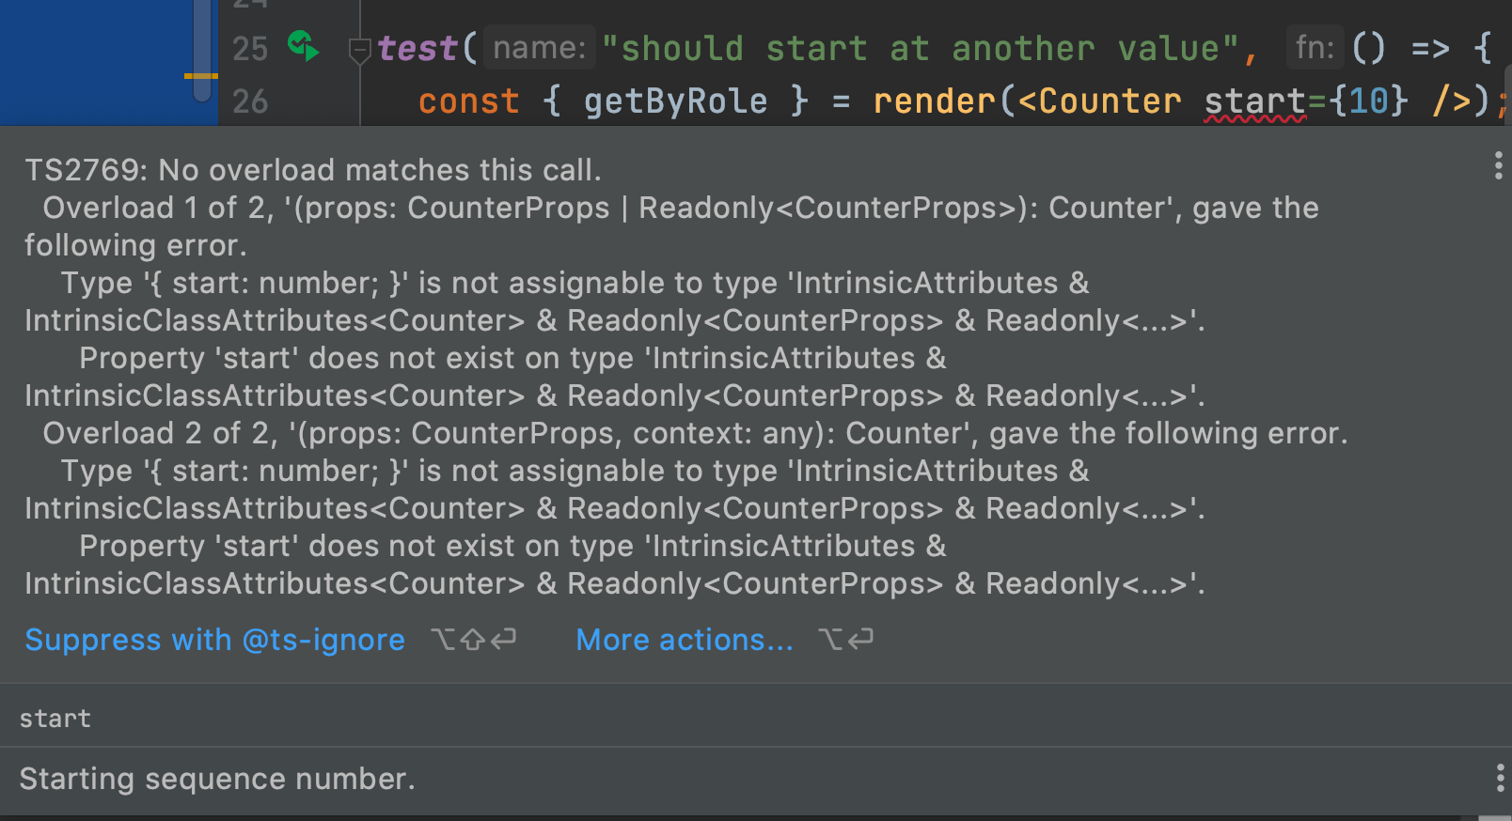Open the "More actions..." link
1512x821 pixels.
684,640
